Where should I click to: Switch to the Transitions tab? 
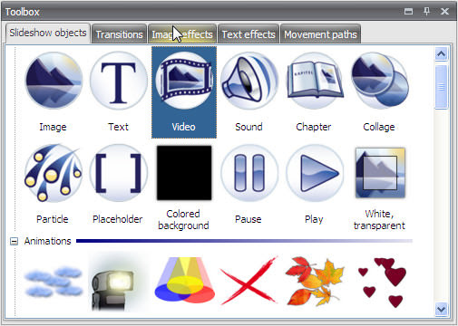[119, 34]
